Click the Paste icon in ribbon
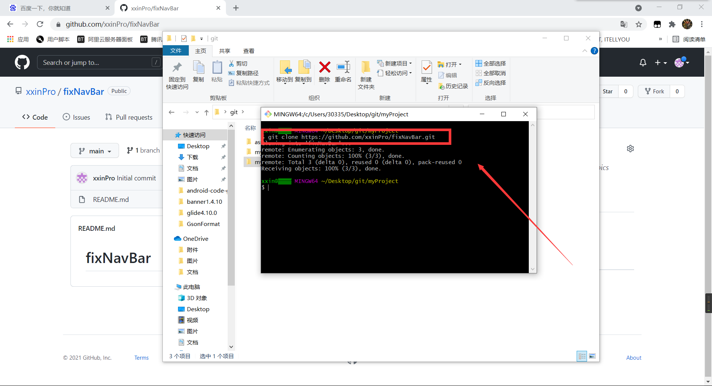Image resolution: width=712 pixels, height=386 pixels. click(217, 72)
